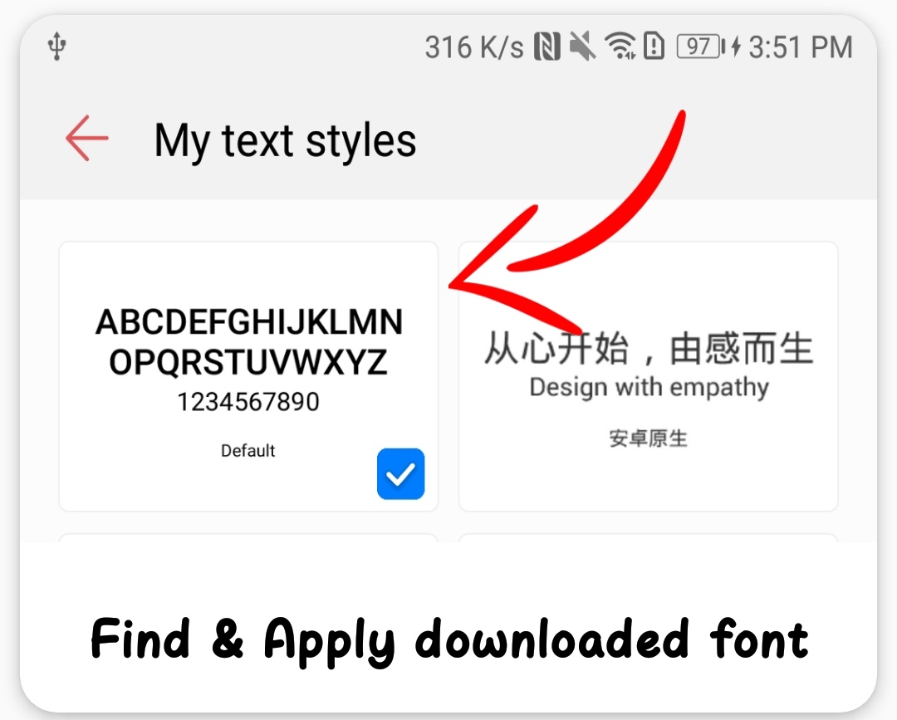The image size is (897, 720).
Task: Tap the muted sound icon in status bar
Action: tap(584, 47)
